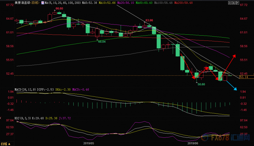Click the MA10:52.66 value label
This screenshot has height=146, width=254.
point(107,3)
